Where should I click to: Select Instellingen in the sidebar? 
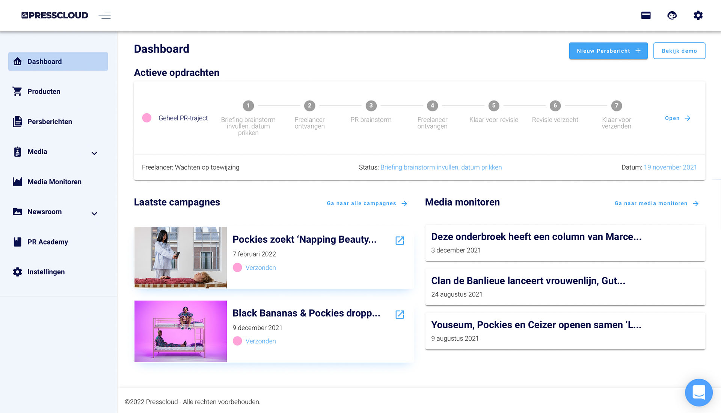[46, 272]
